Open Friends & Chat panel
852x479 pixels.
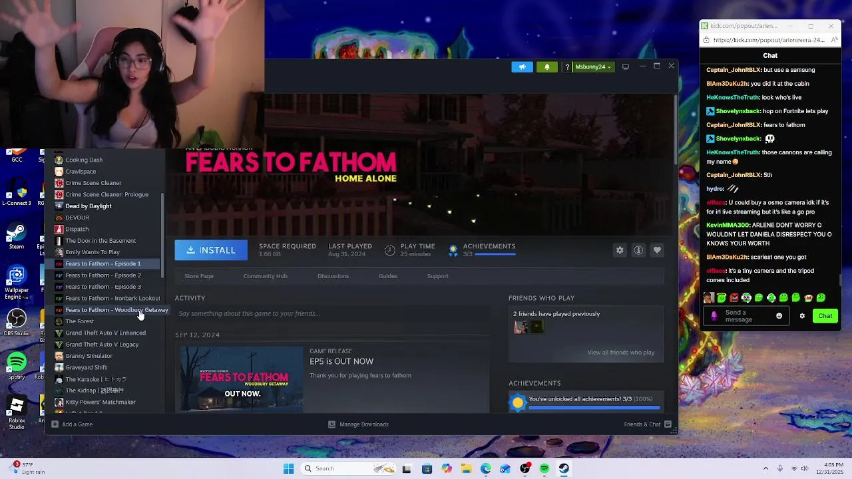click(x=647, y=424)
